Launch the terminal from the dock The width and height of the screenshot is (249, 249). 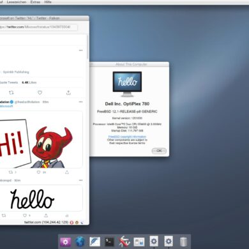(109, 242)
